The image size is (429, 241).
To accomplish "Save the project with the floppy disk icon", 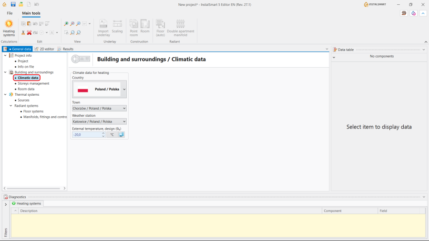I will coord(13,4).
